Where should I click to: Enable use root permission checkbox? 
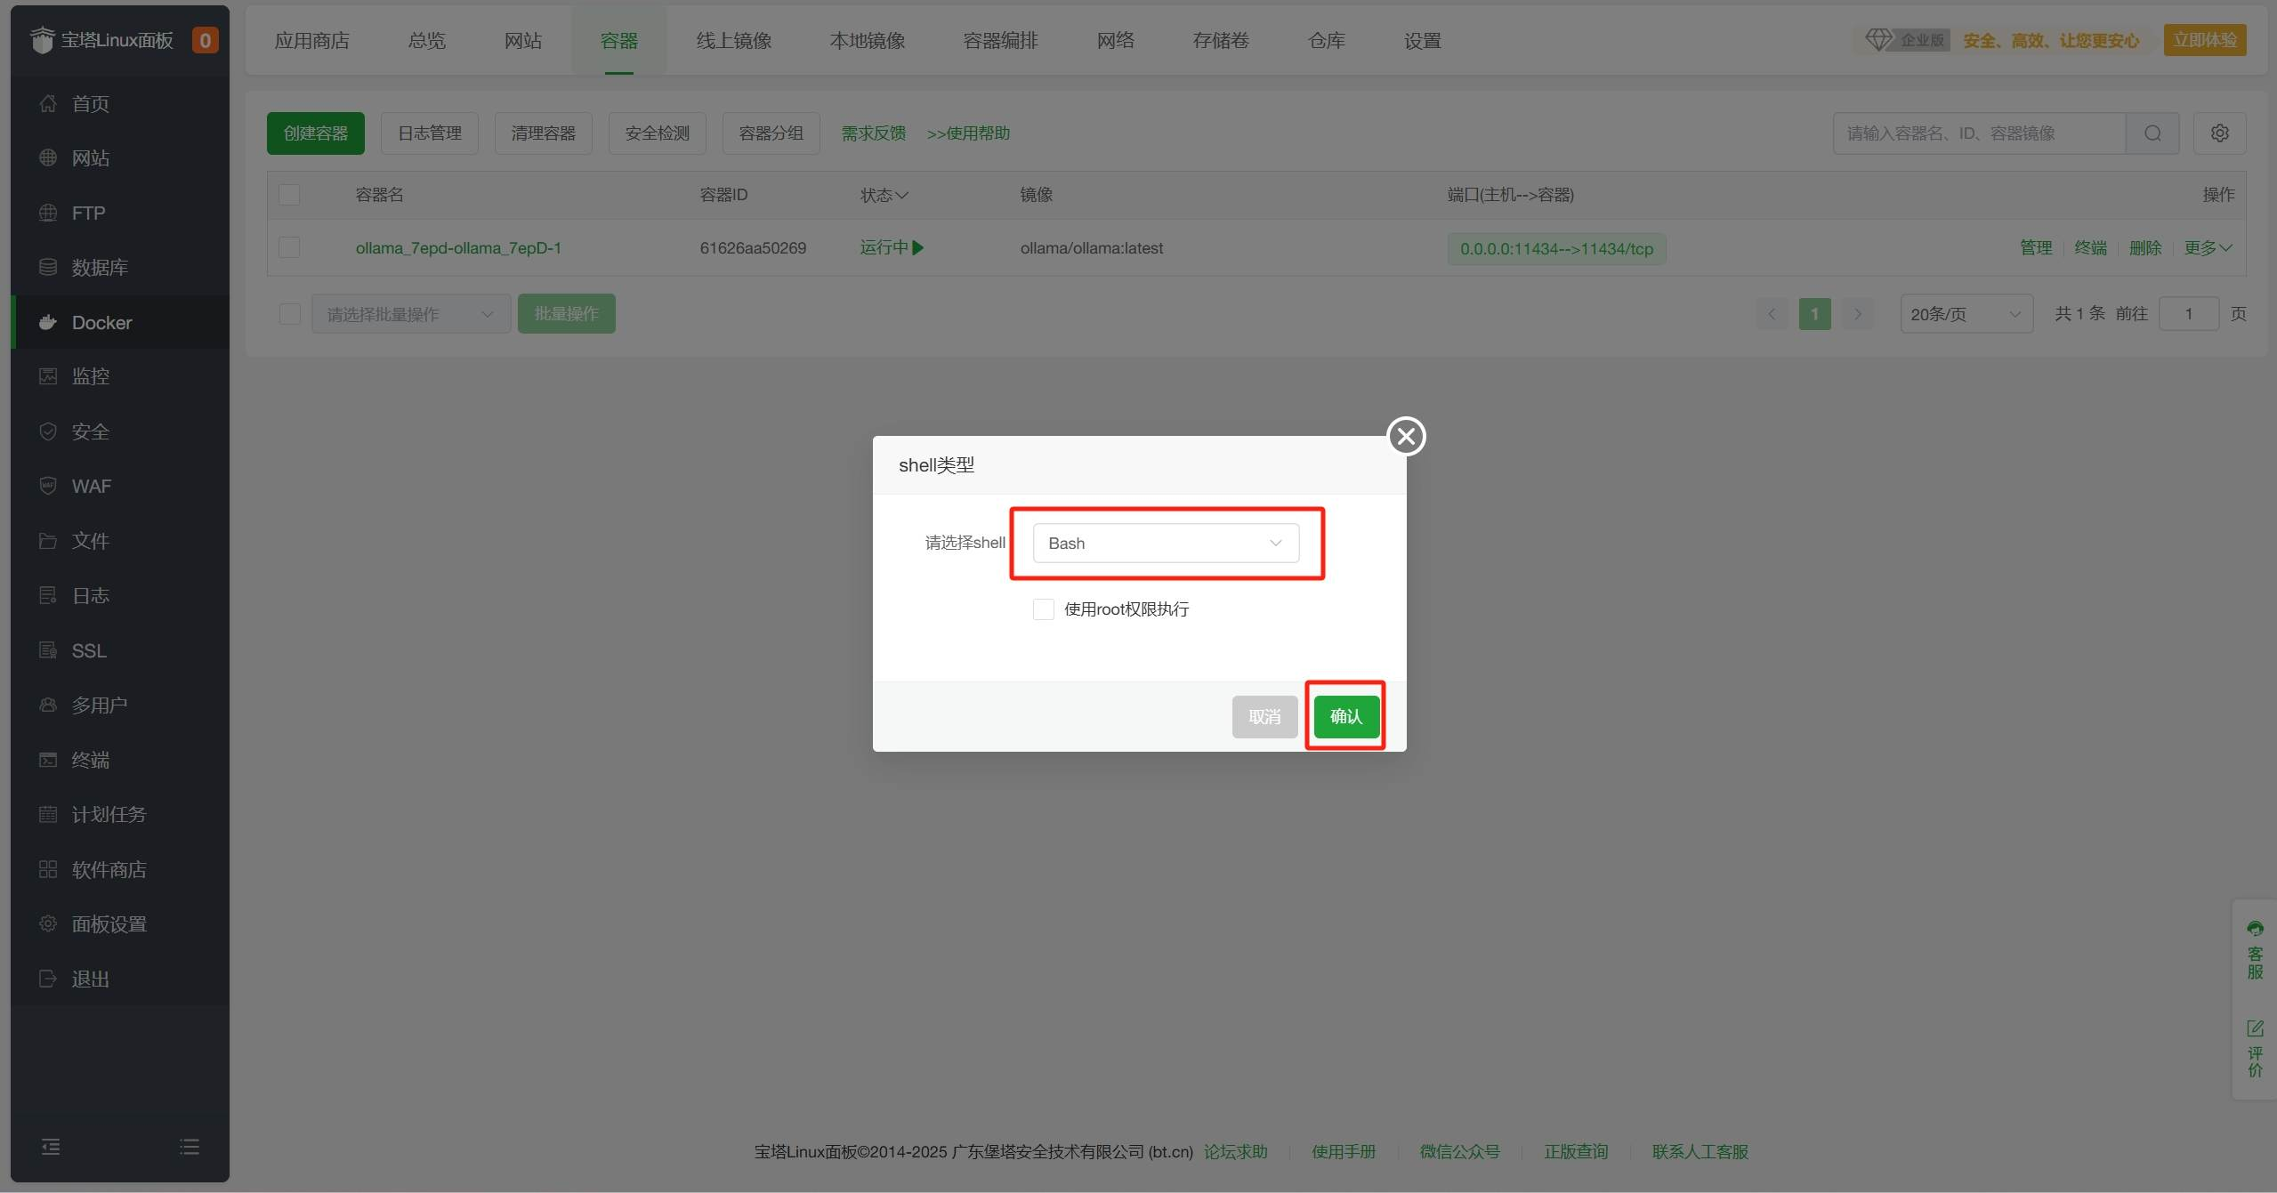click(1043, 609)
